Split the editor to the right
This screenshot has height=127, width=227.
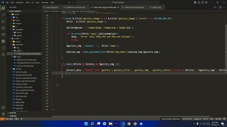click(220, 7)
